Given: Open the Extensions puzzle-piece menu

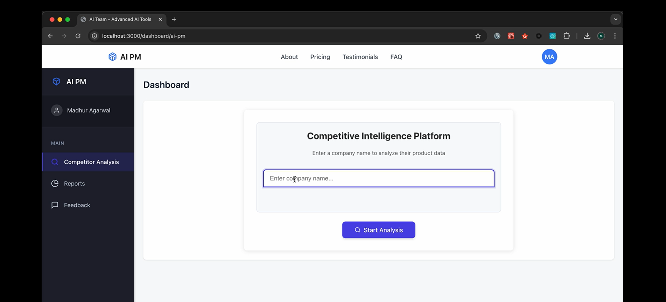Looking at the screenshot, I should [x=567, y=36].
